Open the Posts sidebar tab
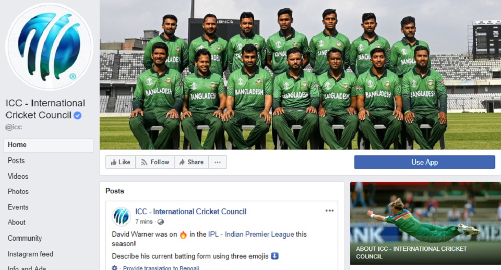 16,161
